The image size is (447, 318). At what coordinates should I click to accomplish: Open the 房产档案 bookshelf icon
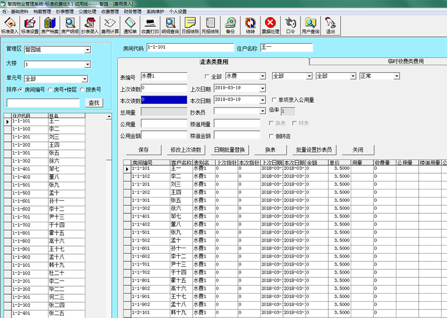pyautogui.click(x=50, y=25)
